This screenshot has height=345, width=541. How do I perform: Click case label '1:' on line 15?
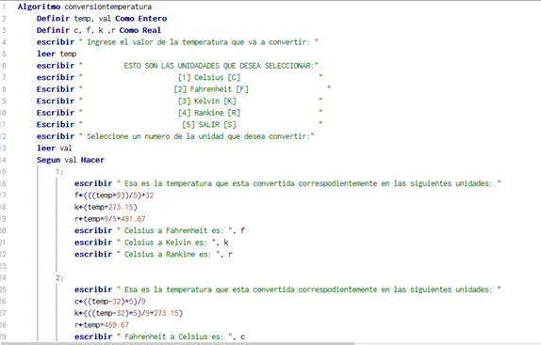pyautogui.click(x=59, y=172)
